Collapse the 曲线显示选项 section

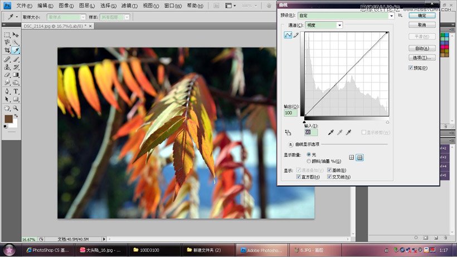tap(290, 144)
